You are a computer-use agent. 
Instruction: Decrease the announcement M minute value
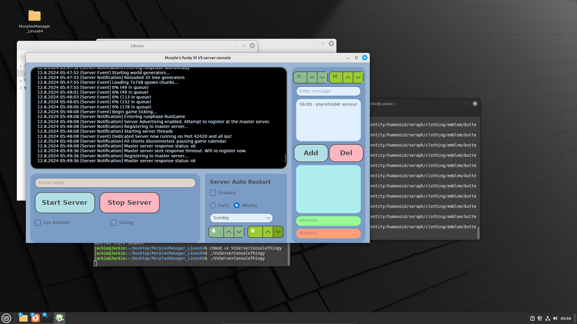[358, 77]
